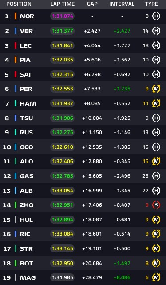Image resolution: width=166 pixels, height=285 pixels.
Task: Select the TYRE column header
Action: (x=151, y=4)
